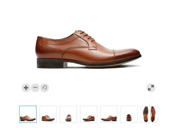181x128 pixels.
Task: Click the dark heel of large shoe
Action: [x=50, y=63]
